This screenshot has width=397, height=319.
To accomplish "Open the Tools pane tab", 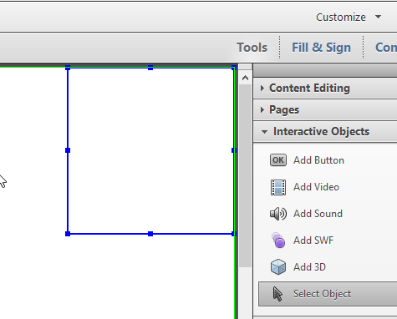I will (252, 48).
